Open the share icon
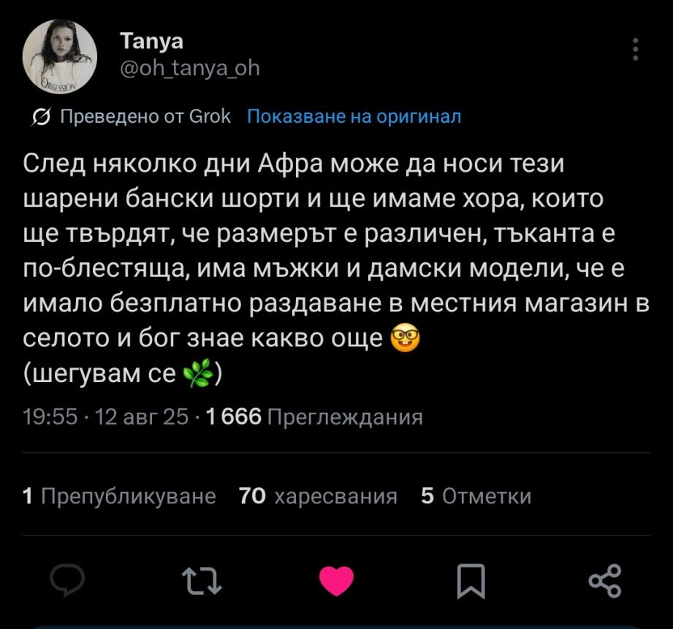The image size is (673, 629). tap(605, 581)
